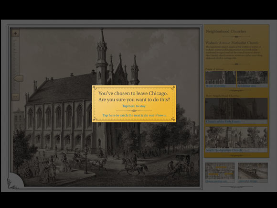Click the zoom slider track
Viewport: 277px width, 208px height.
(x=15, y=65)
